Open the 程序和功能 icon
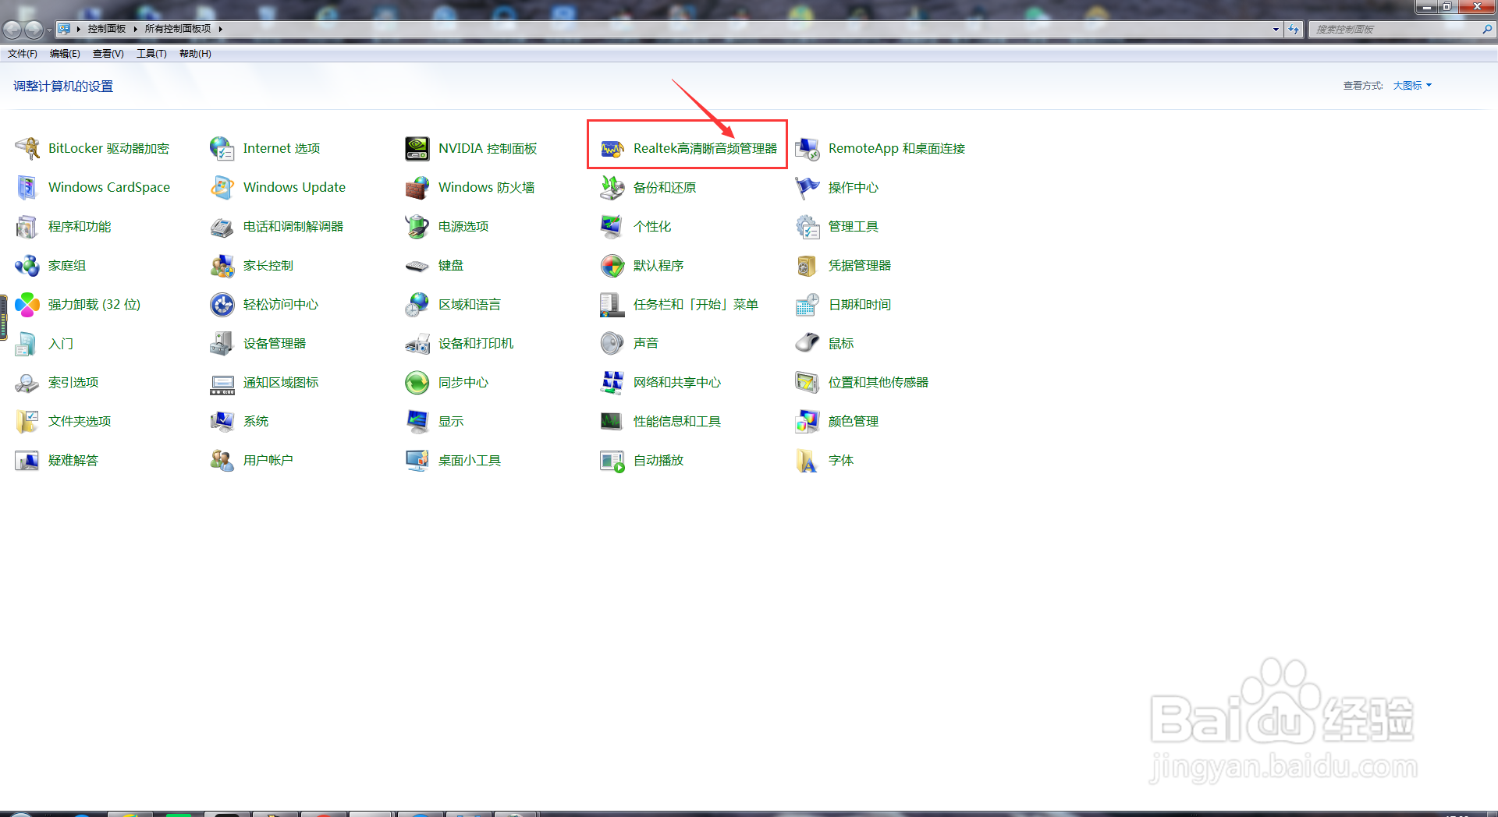1498x817 pixels. pos(27,226)
